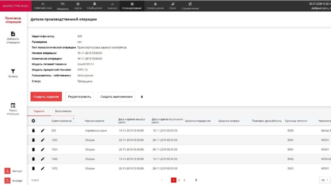The image size is (331, 185).
Task: Open Сообщения in top navigation
Action: click(94, 6)
